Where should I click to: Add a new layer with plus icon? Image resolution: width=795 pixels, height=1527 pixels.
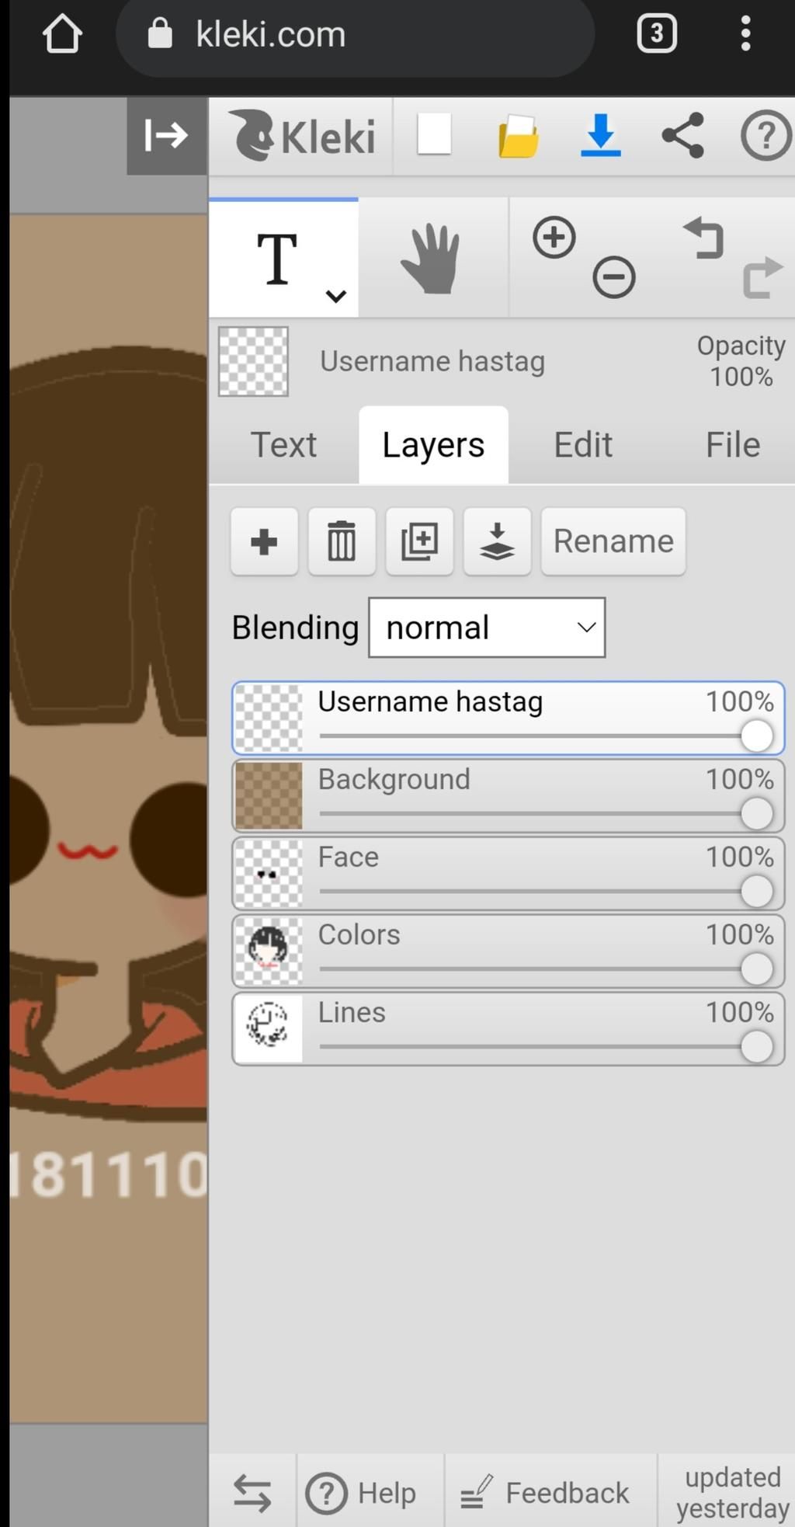pos(264,541)
